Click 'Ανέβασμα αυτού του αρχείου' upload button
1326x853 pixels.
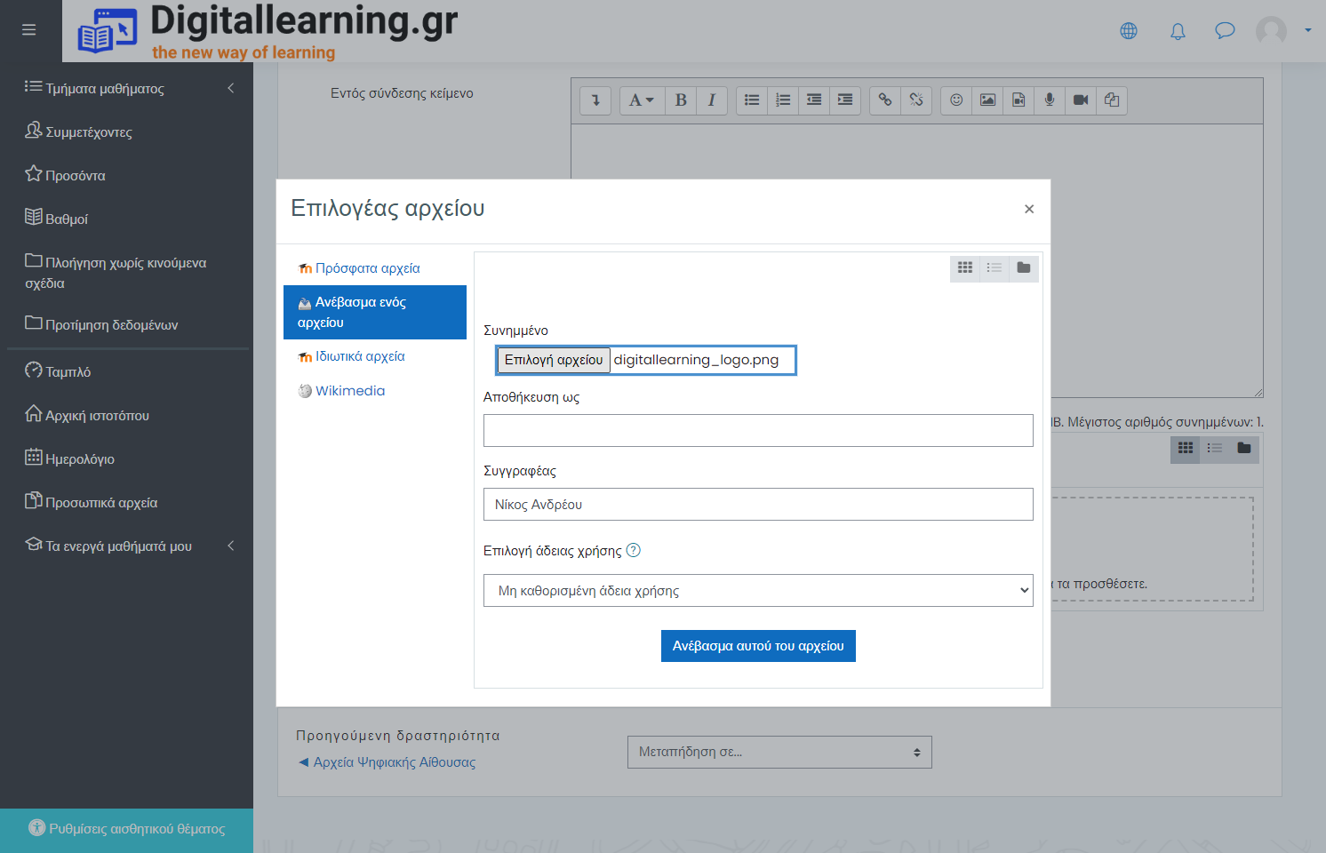tap(758, 646)
